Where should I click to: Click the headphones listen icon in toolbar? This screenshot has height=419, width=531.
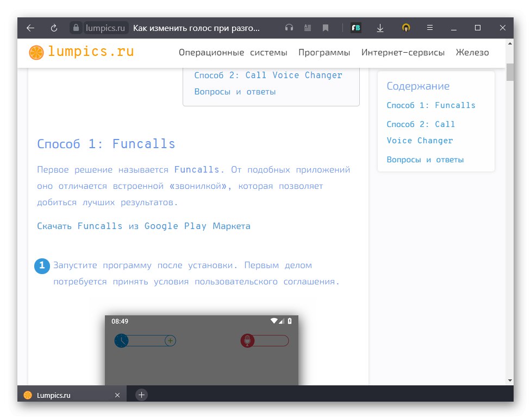pyautogui.click(x=289, y=28)
